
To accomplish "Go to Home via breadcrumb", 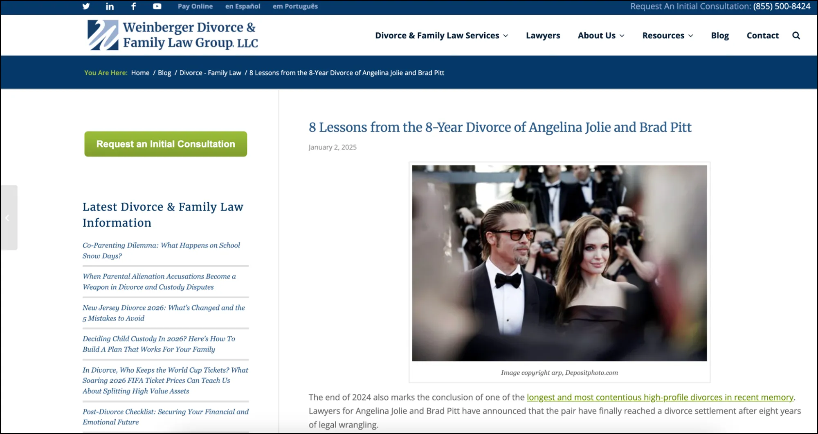I will point(140,72).
